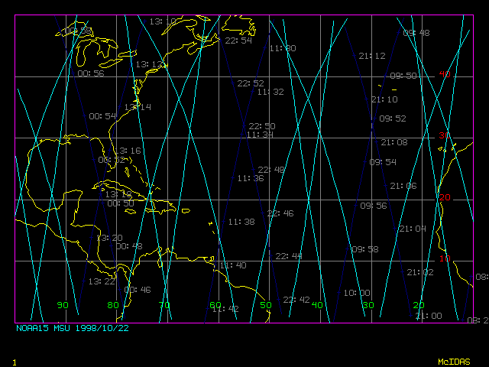Click the green longitude 70 label

164,305
